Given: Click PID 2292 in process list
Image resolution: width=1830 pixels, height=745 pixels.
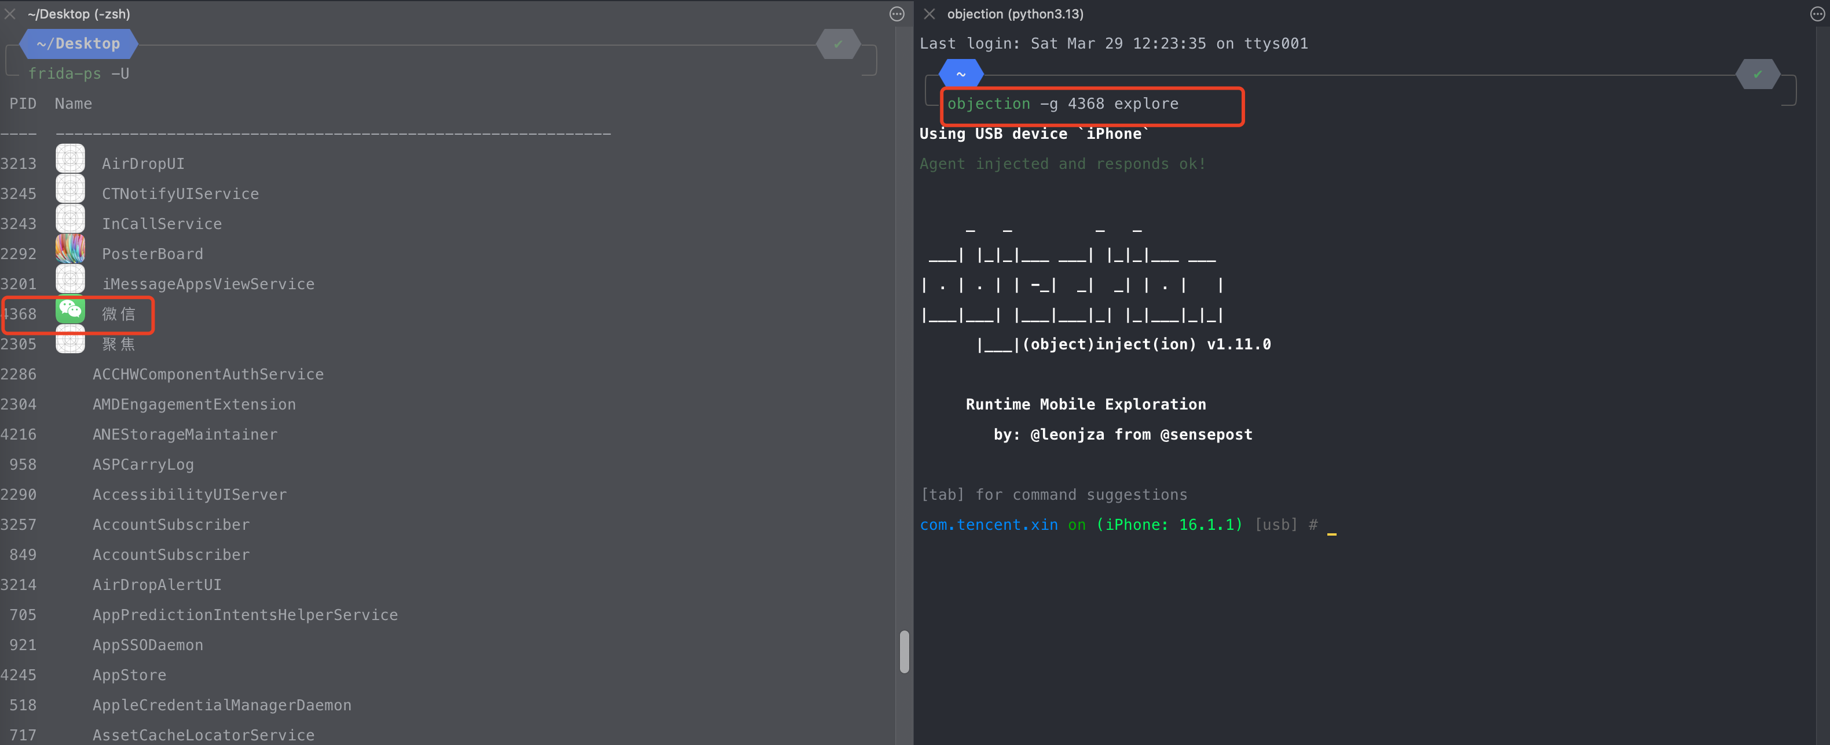Looking at the screenshot, I should click(x=19, y=254).
